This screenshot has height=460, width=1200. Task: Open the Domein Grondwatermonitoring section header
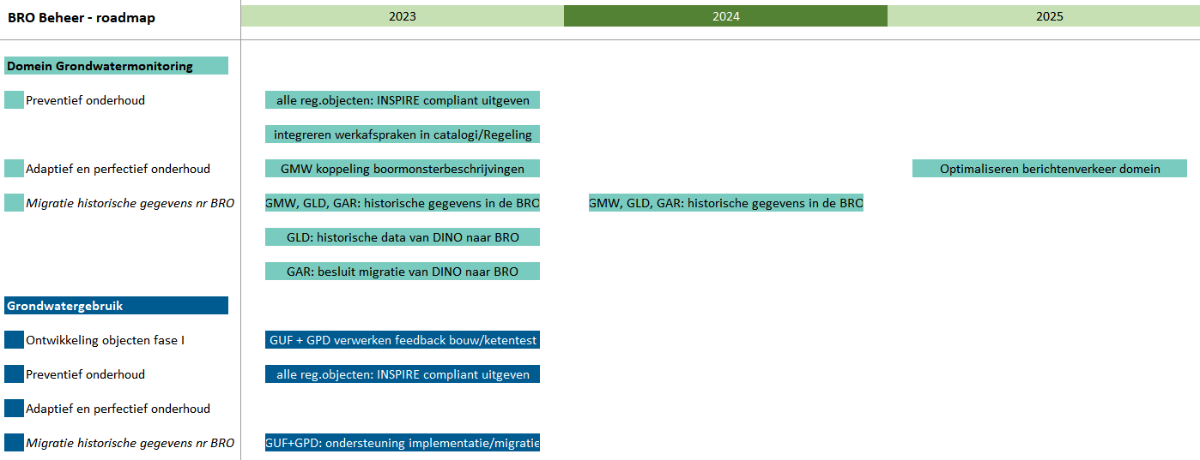(116, 66)
